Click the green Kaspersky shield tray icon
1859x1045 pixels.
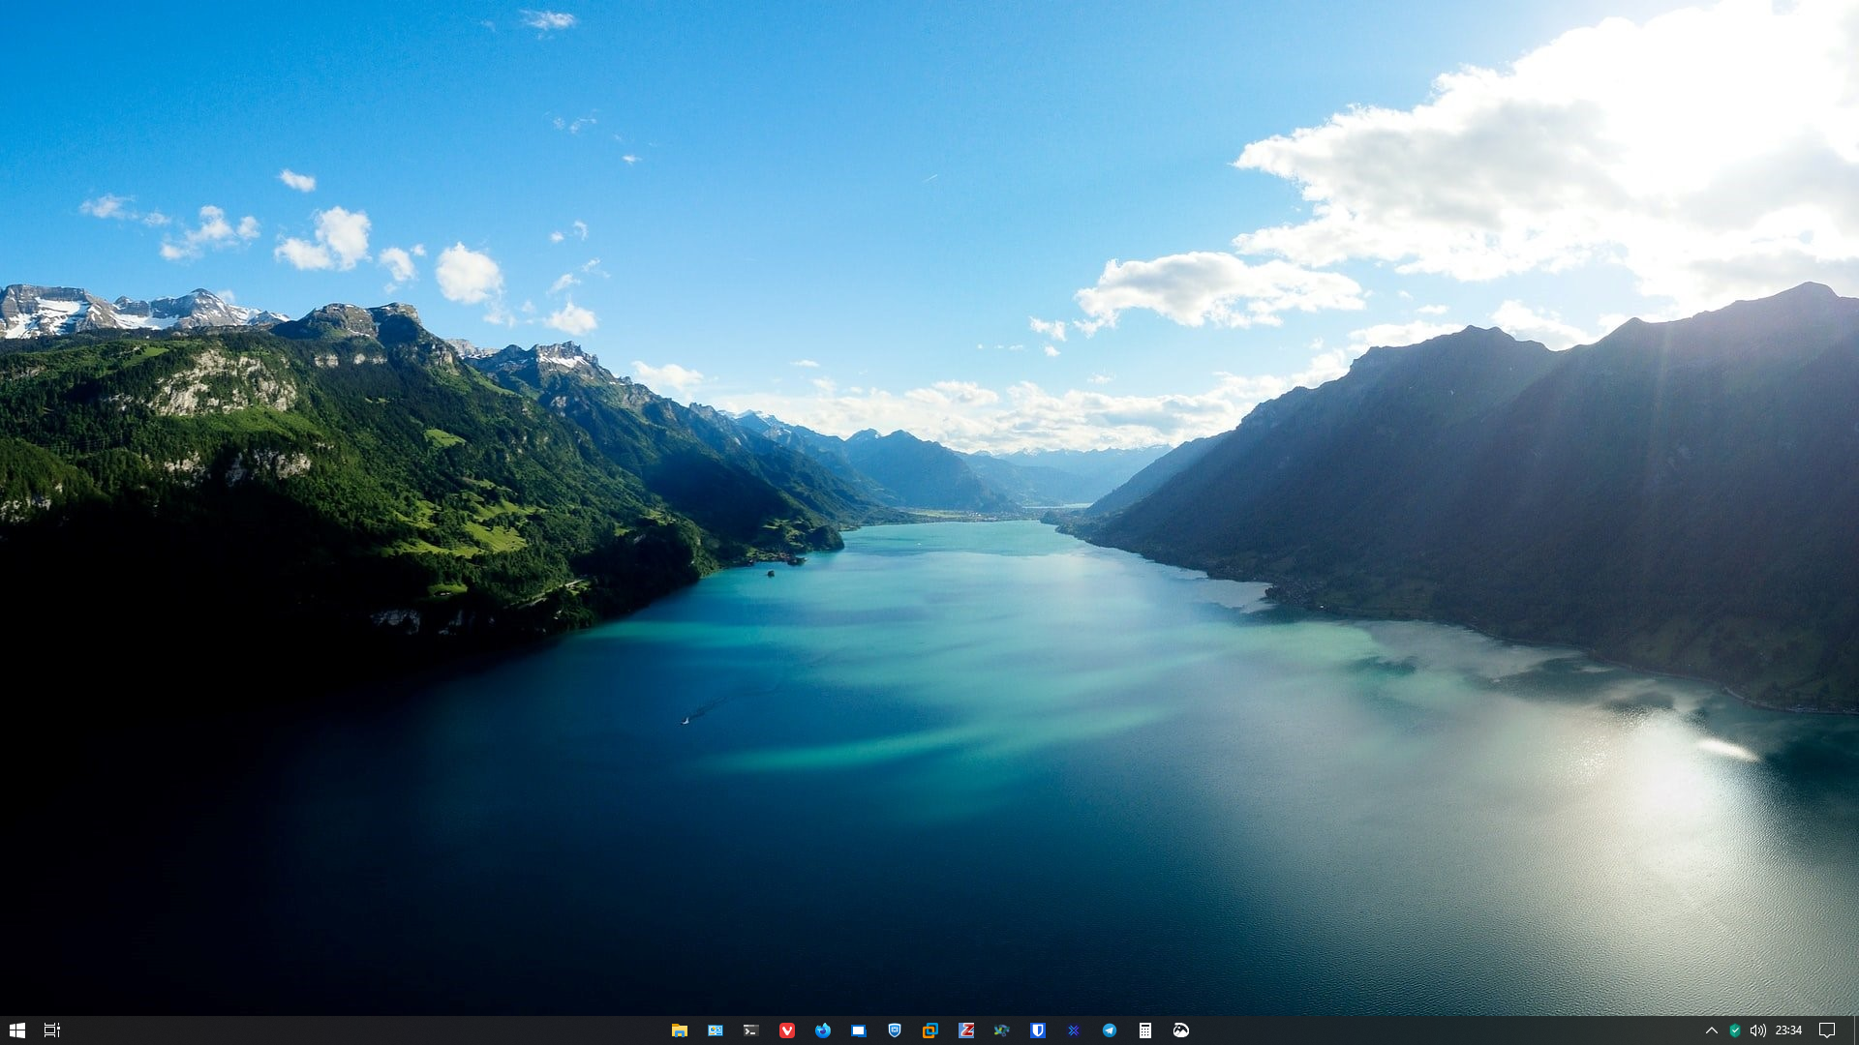coord(1735,1030)
